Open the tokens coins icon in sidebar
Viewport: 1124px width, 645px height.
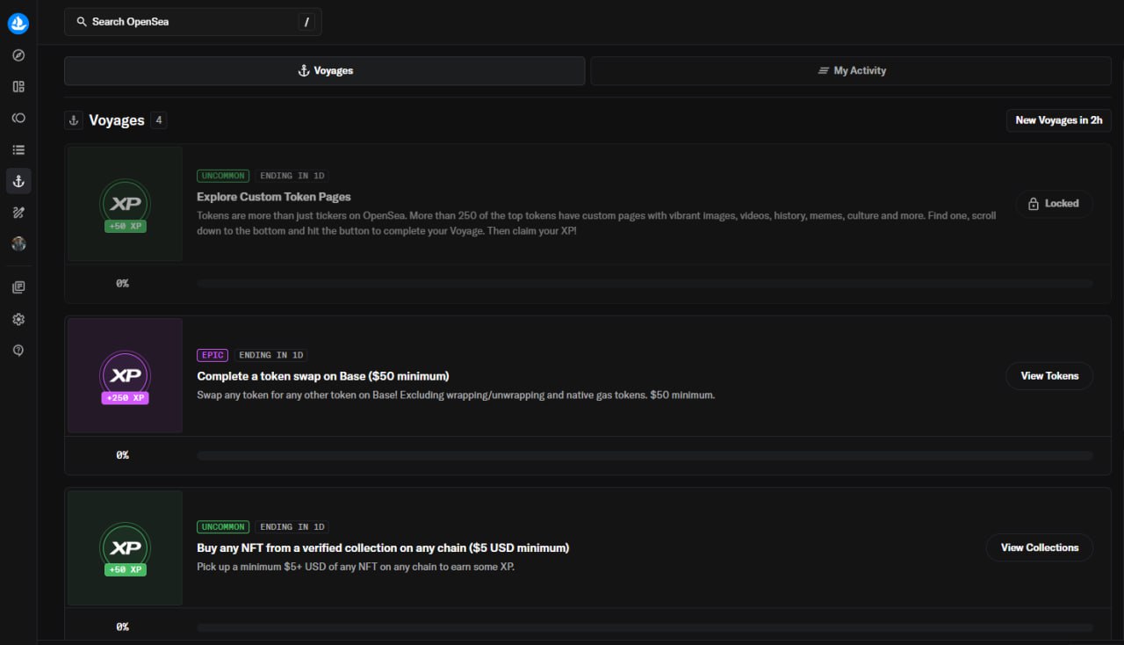click(18, 118)
